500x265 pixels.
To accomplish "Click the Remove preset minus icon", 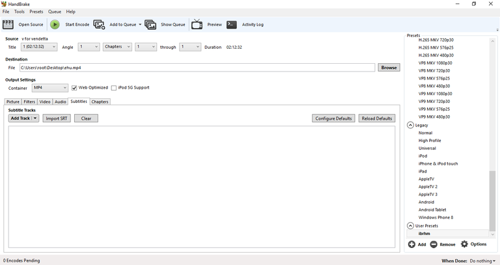I will 434,244.
